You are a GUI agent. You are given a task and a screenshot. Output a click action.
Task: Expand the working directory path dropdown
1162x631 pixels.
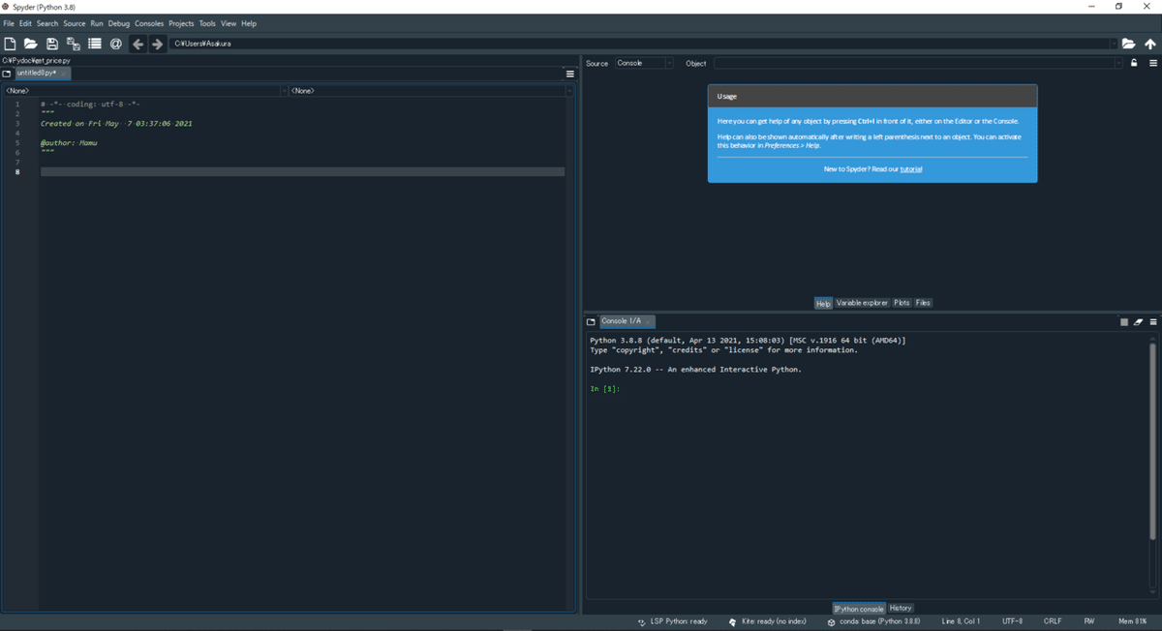click(1114, 44)
